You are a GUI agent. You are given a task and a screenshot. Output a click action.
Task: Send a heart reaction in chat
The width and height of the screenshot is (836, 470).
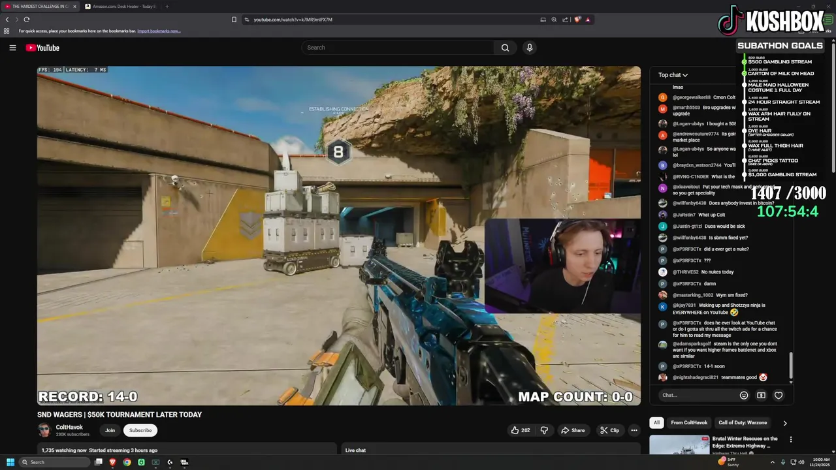pyautogui.click(x=779, y=395)
